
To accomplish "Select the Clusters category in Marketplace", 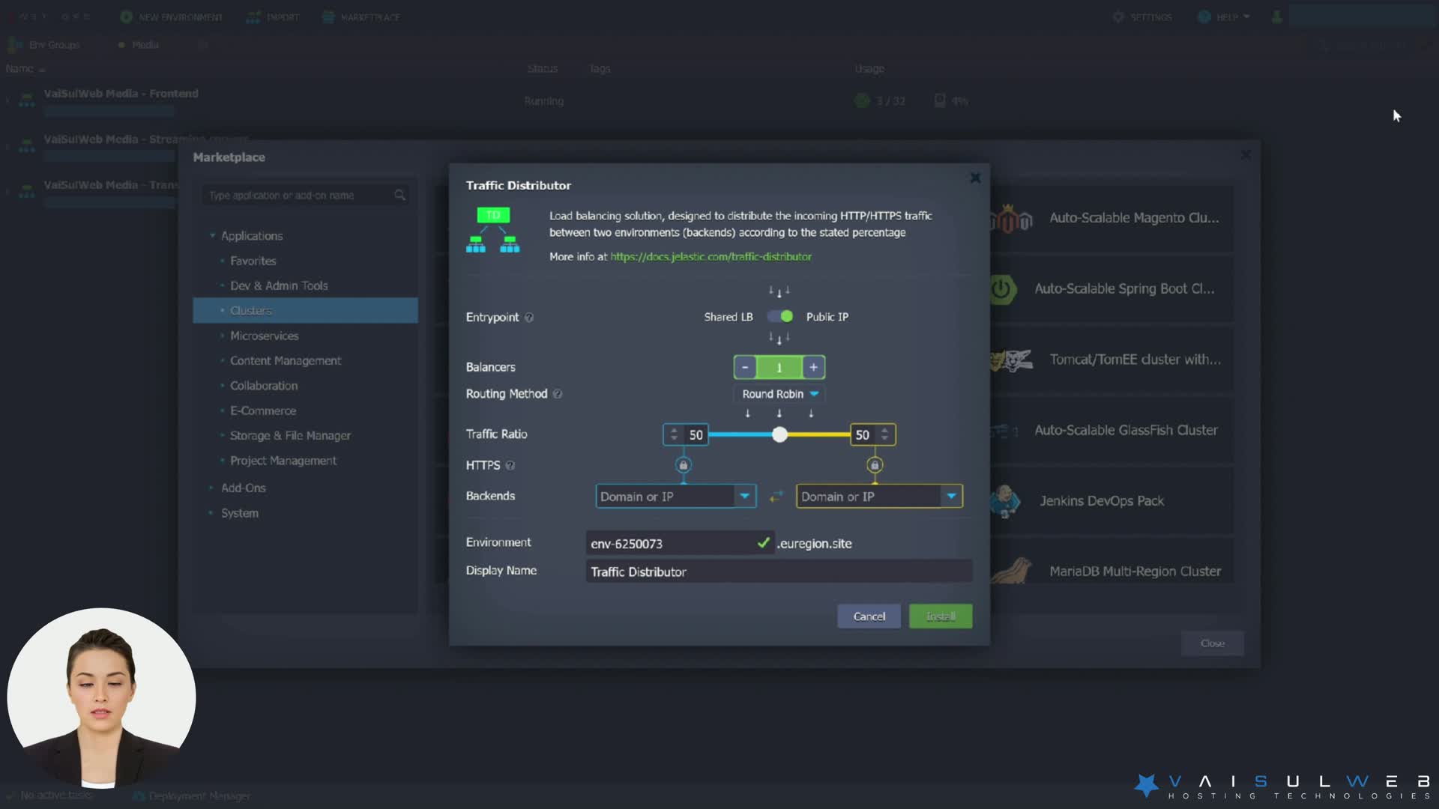I will click(x=251, y=310).
